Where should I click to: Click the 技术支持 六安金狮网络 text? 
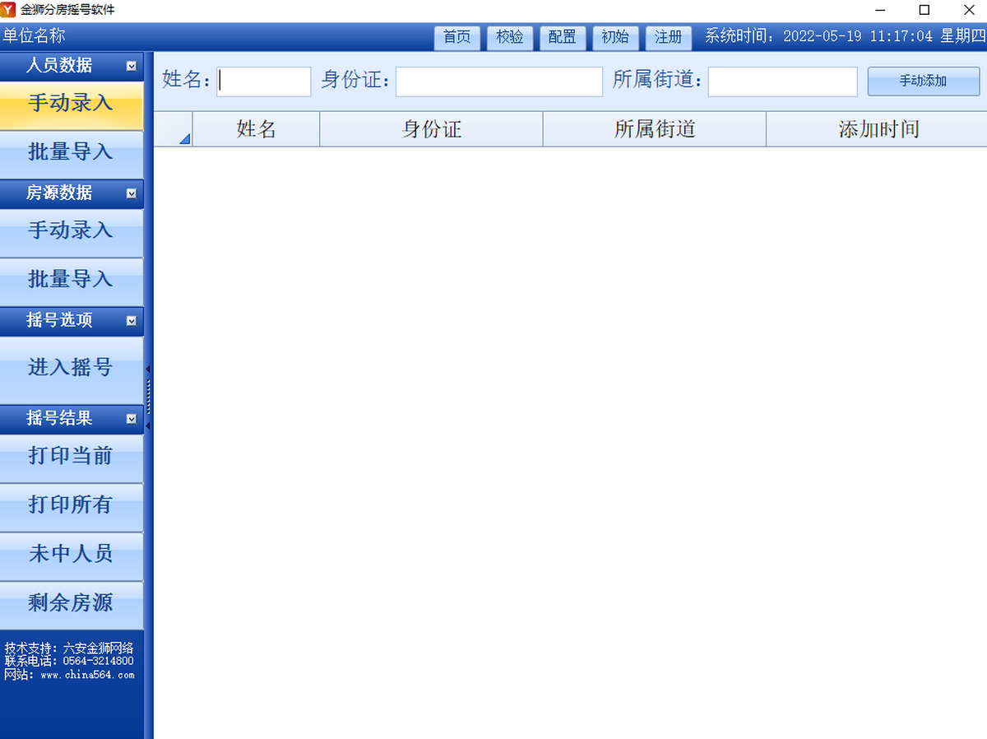(x=69, y=648)
